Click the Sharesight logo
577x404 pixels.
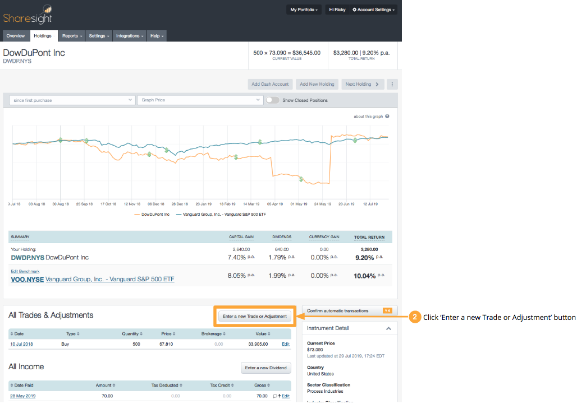click(x=28, y=15)
